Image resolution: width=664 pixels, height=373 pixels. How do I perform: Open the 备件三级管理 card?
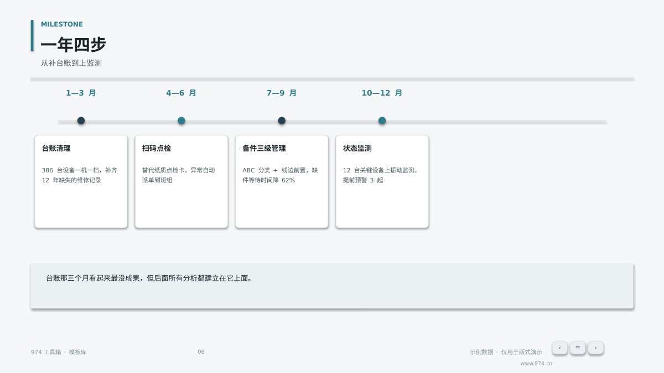[282, 181]
